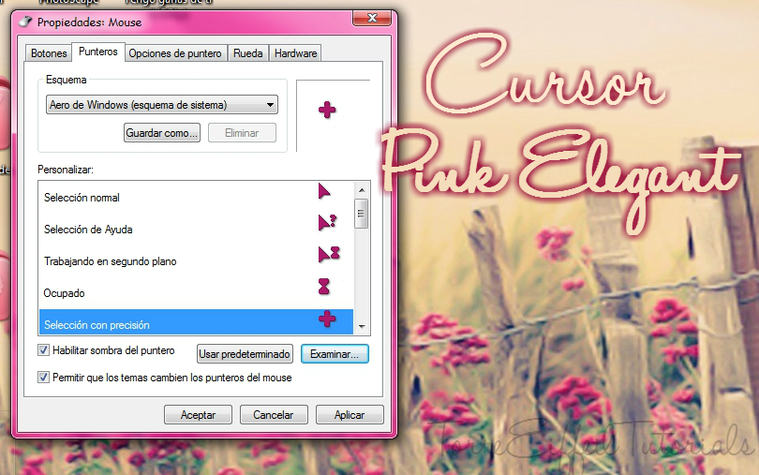Click the Eliminar button
This screenshot has height=475, width=759.
(x=242, y=133)
